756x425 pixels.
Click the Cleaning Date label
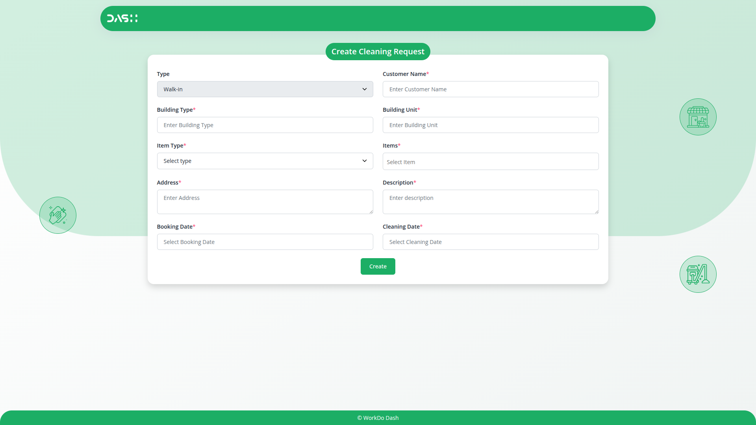click(402, 227)
